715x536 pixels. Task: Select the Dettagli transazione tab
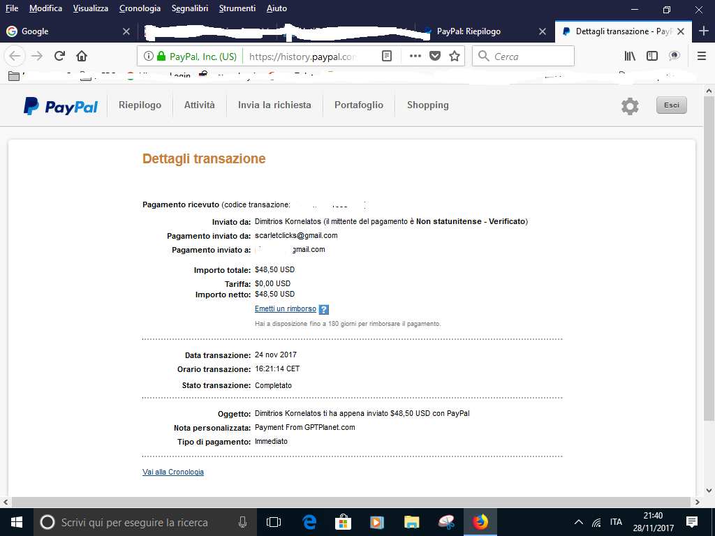(x=623, y=31)
